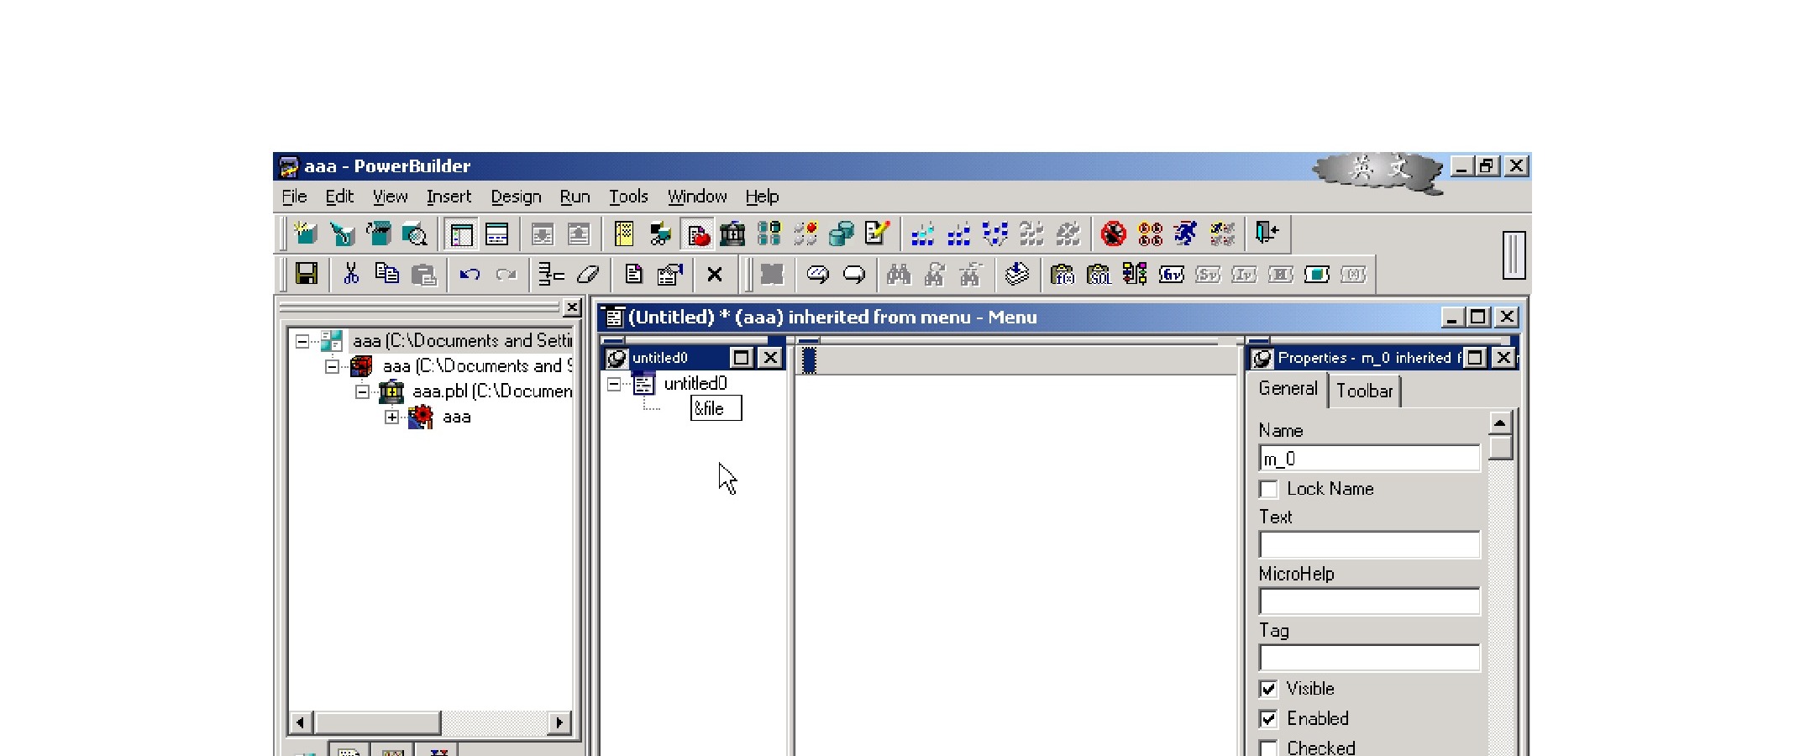Select the aaa.pbl library tree row
Viewport: 1805px width, 756px height.
[476, 391]
